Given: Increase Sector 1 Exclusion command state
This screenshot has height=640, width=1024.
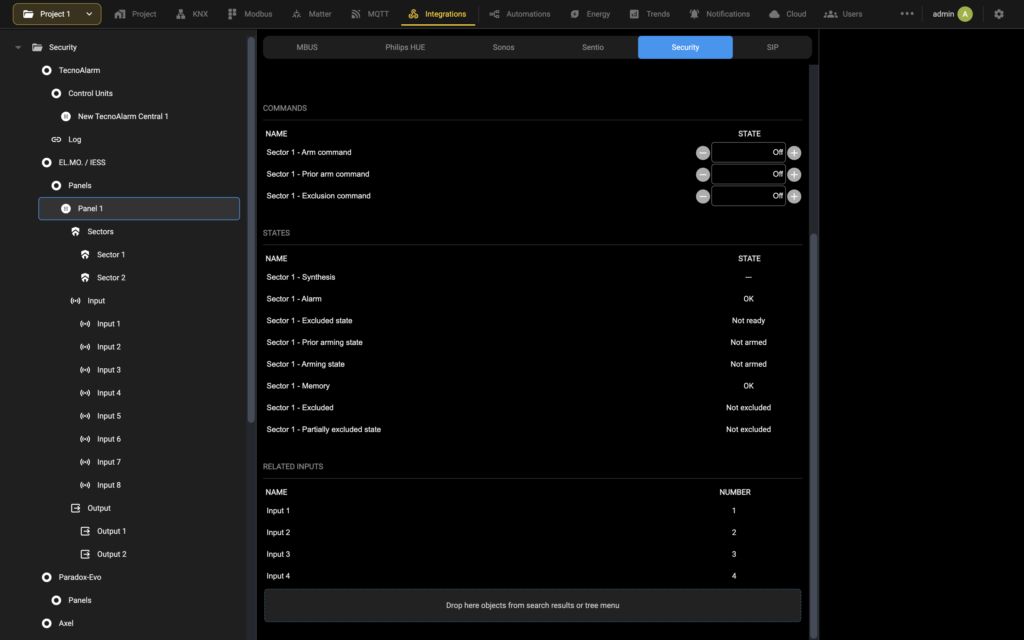Looking at the screenshot, I should [x=794, y=196].
